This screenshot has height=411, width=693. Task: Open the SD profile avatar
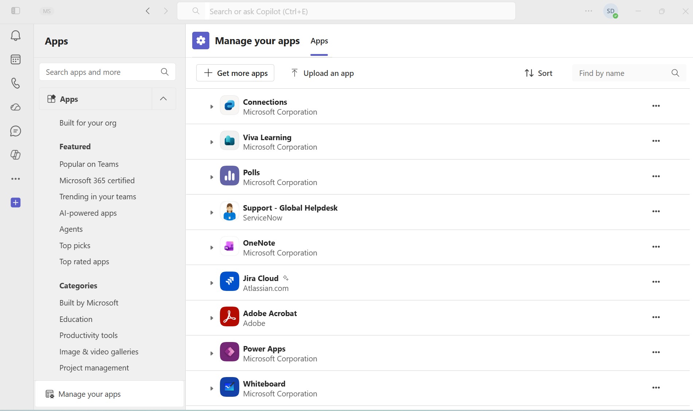pos(611,11)
